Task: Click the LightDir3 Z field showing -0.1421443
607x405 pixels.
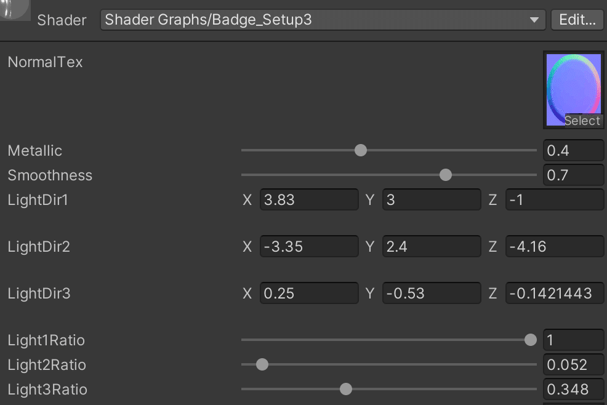Action: [554, 294]
